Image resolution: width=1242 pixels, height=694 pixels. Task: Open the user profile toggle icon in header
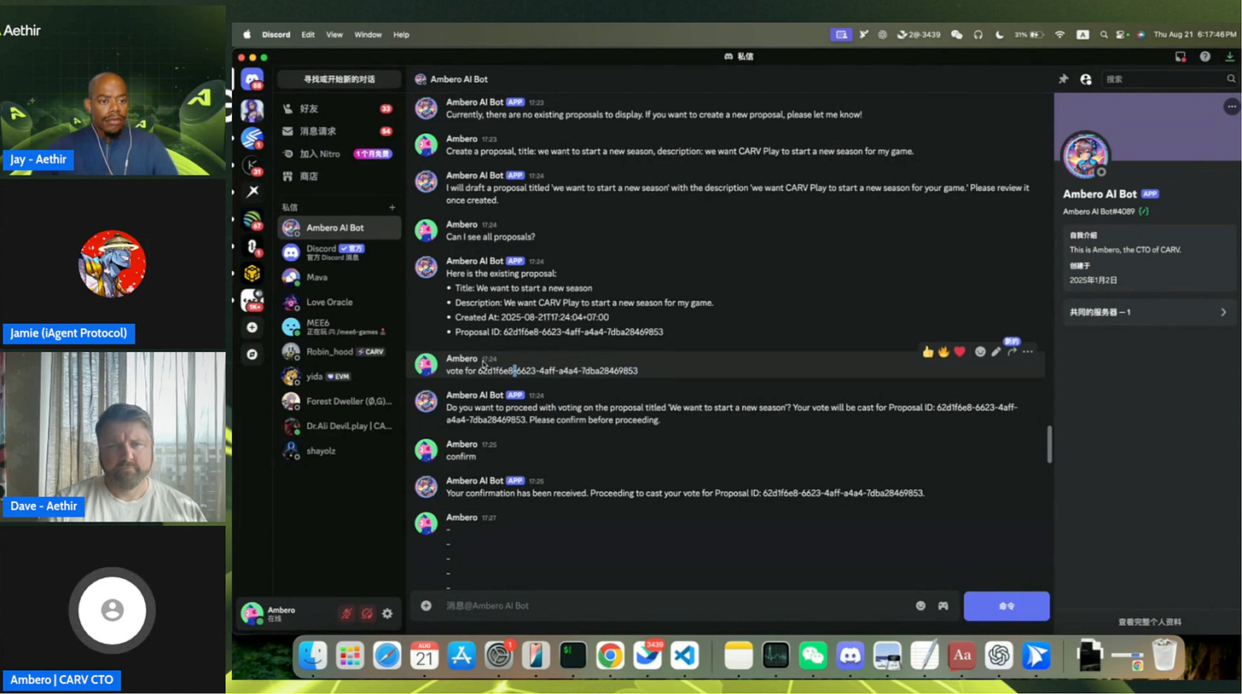1085,78
